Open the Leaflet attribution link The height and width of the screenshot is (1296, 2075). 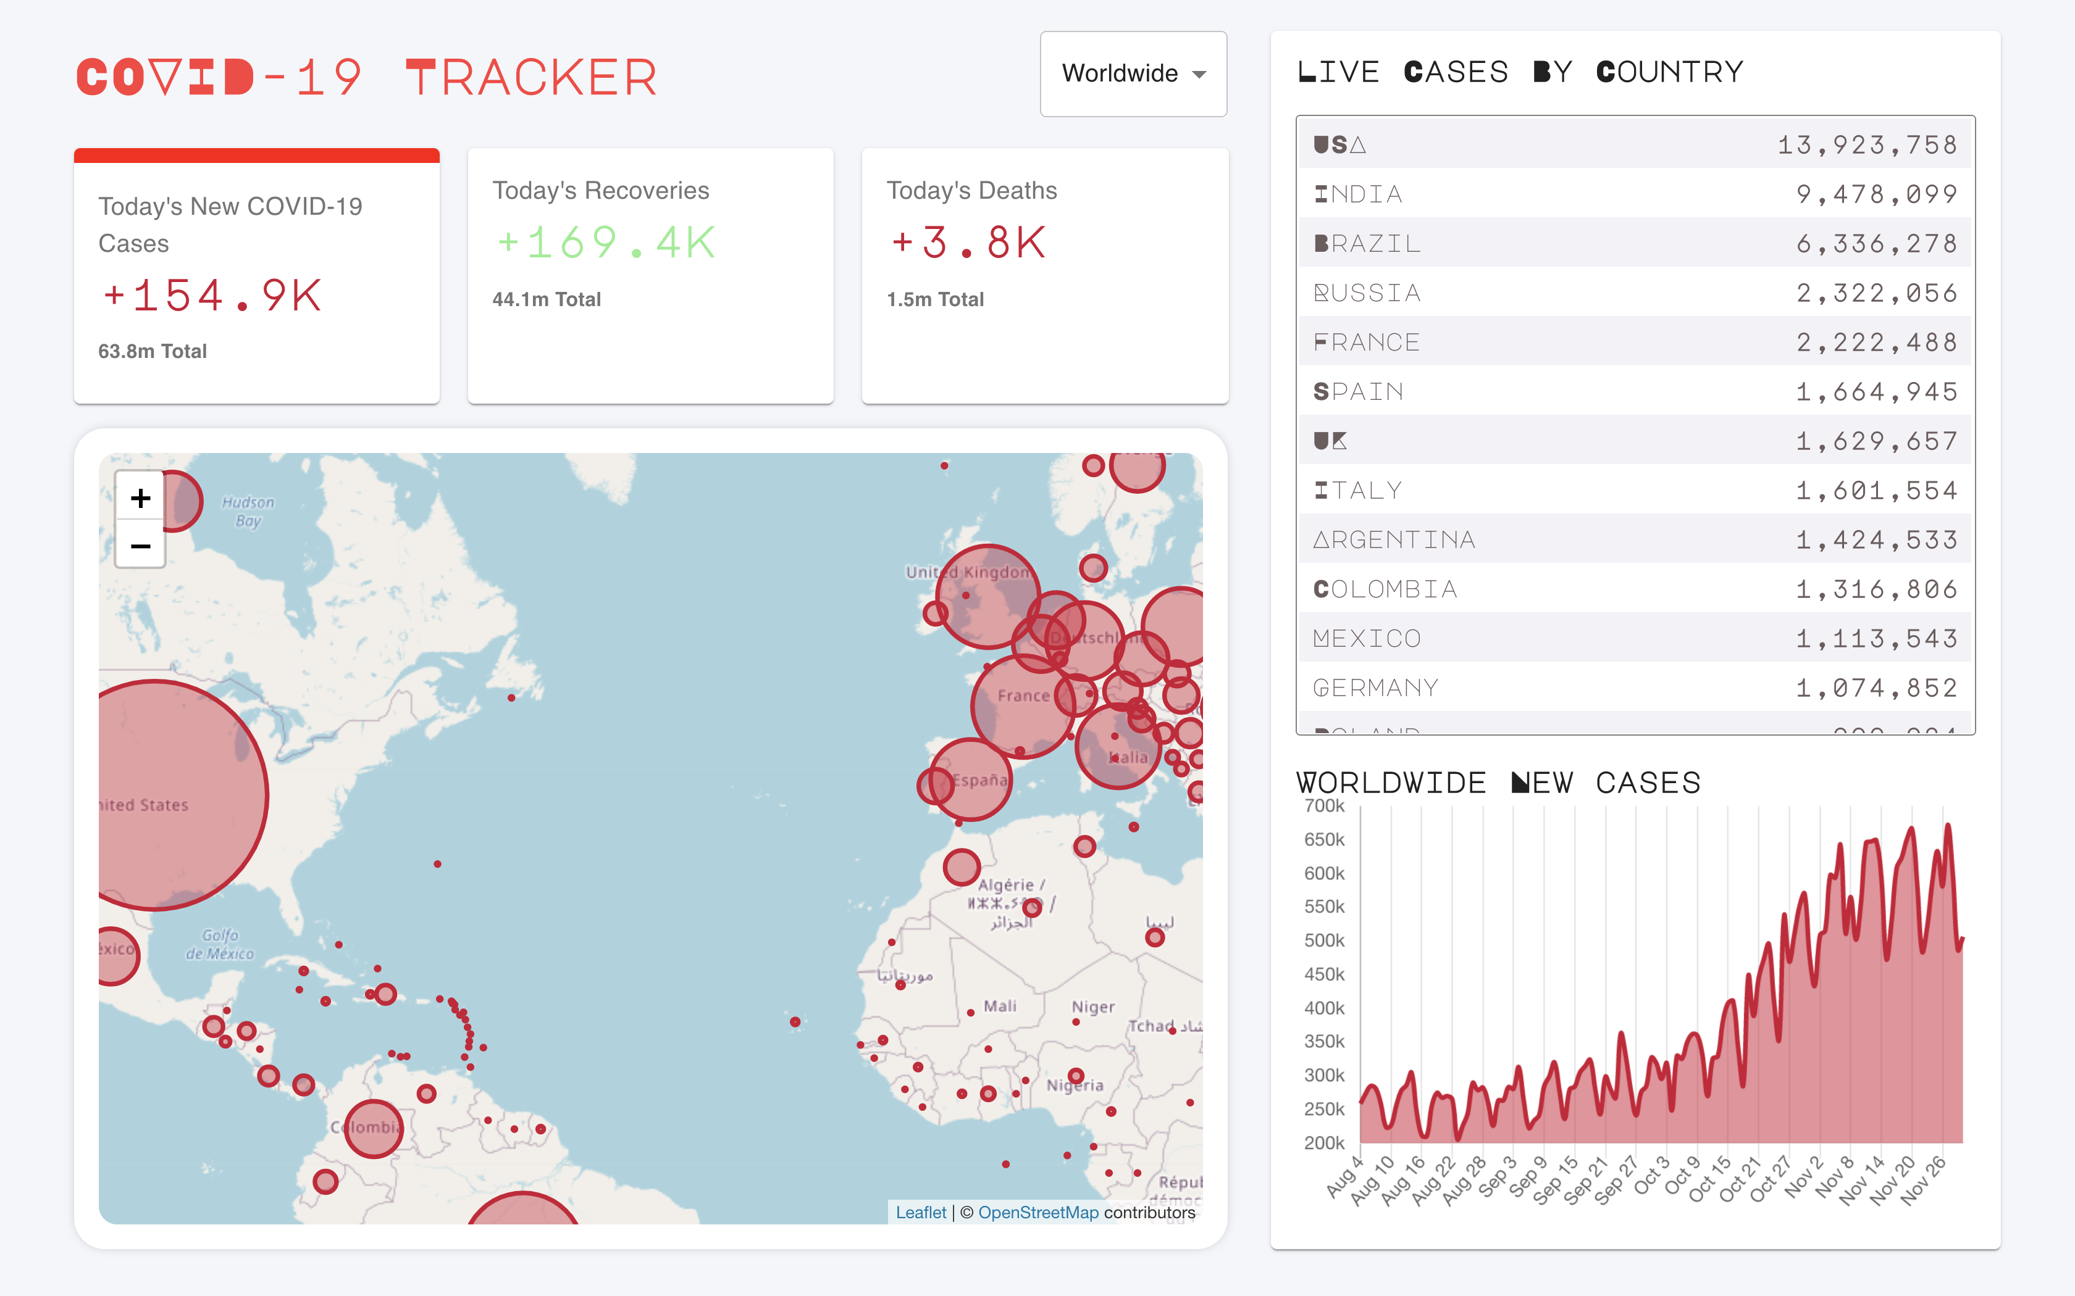[920, 1212]
